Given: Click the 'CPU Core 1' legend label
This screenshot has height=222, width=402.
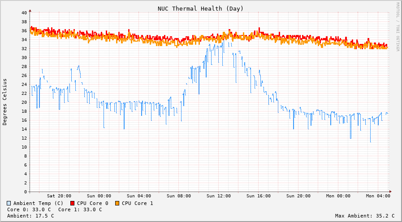Looking at the screenshot, I should tap(138, 203).
